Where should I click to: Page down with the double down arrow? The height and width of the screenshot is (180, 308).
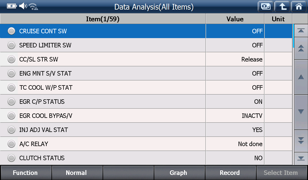[x=301, y=141]
